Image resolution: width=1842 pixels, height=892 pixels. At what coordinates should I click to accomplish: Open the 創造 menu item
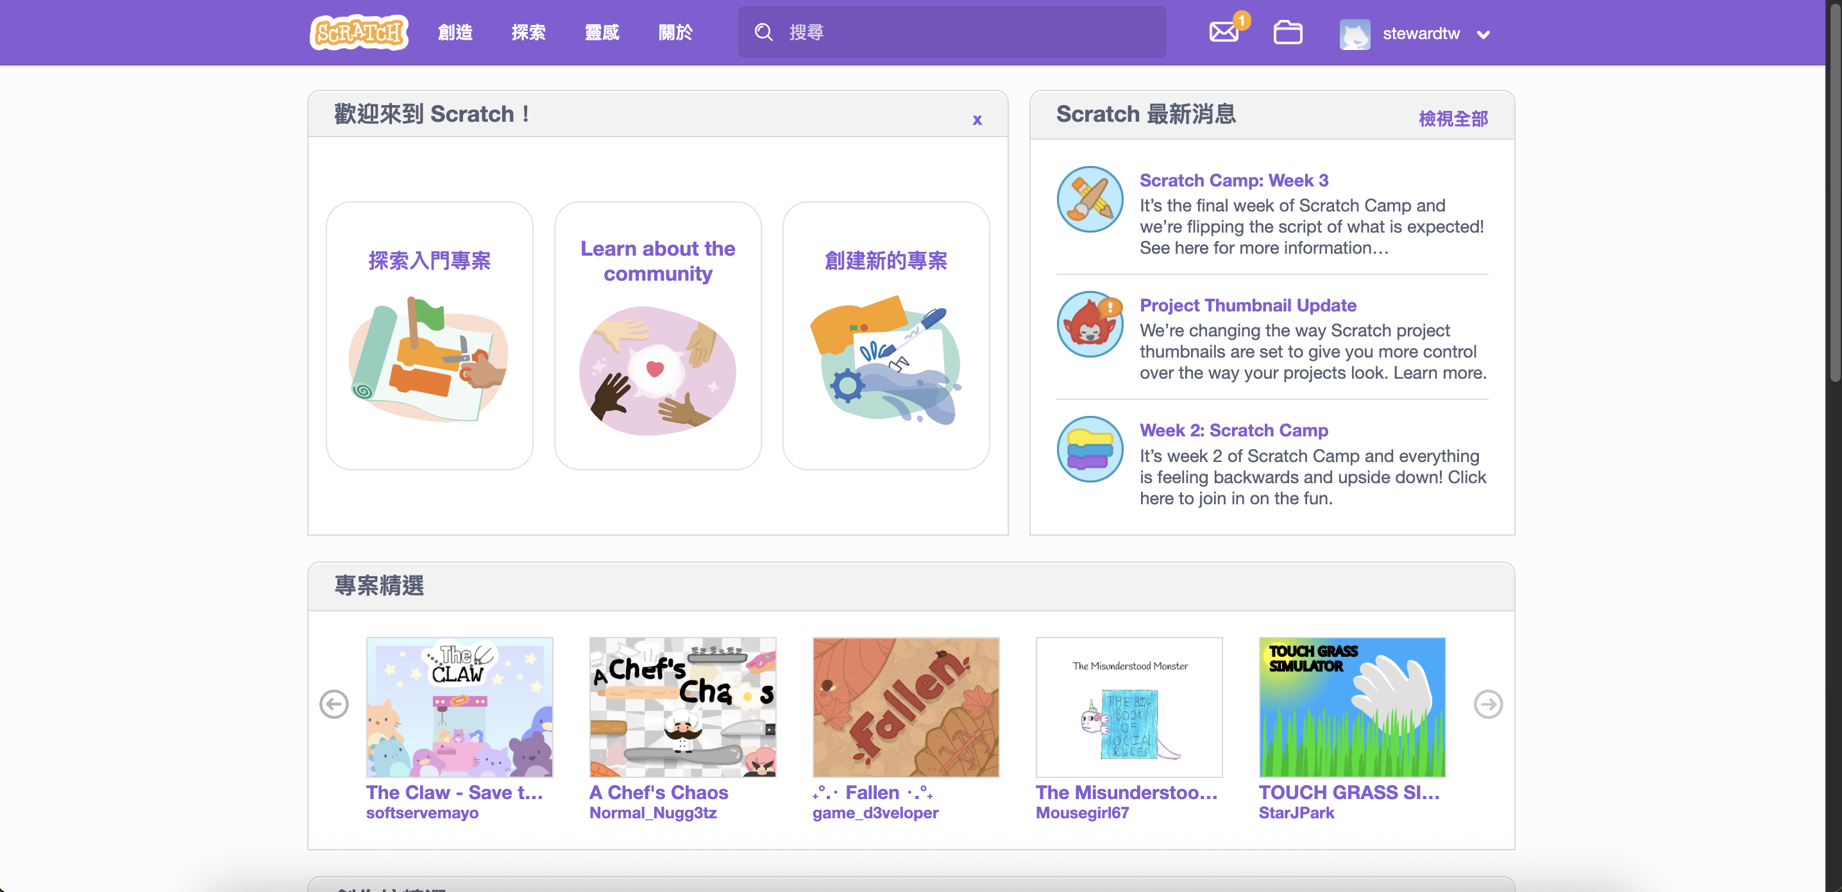[x=455, y=32]
